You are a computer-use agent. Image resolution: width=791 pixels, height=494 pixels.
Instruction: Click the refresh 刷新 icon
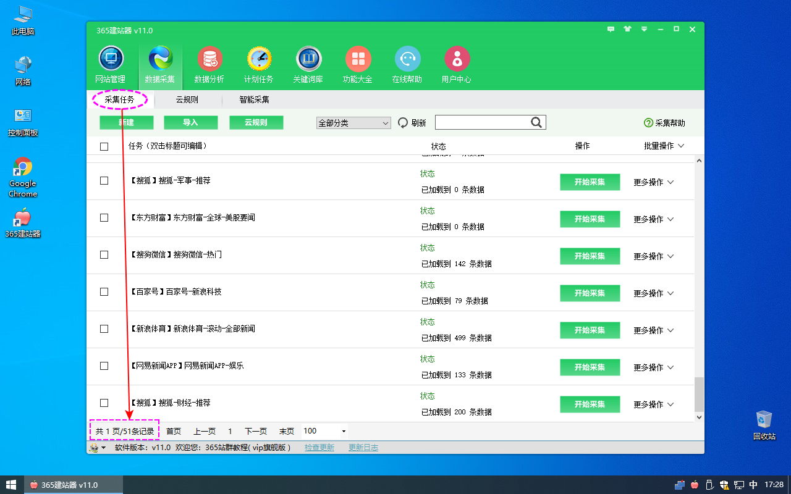click(403, 123)
